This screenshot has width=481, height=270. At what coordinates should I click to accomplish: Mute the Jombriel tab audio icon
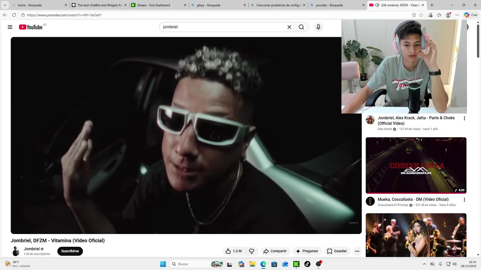377,5
